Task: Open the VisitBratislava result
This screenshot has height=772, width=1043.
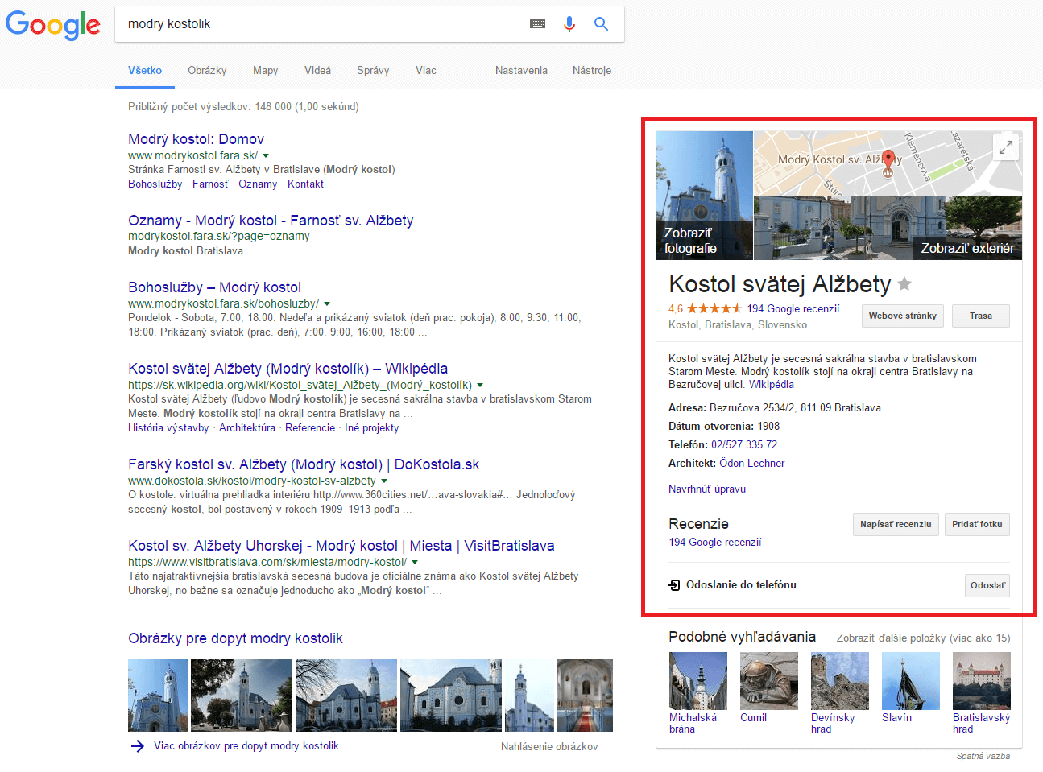Action: (341, 546)
